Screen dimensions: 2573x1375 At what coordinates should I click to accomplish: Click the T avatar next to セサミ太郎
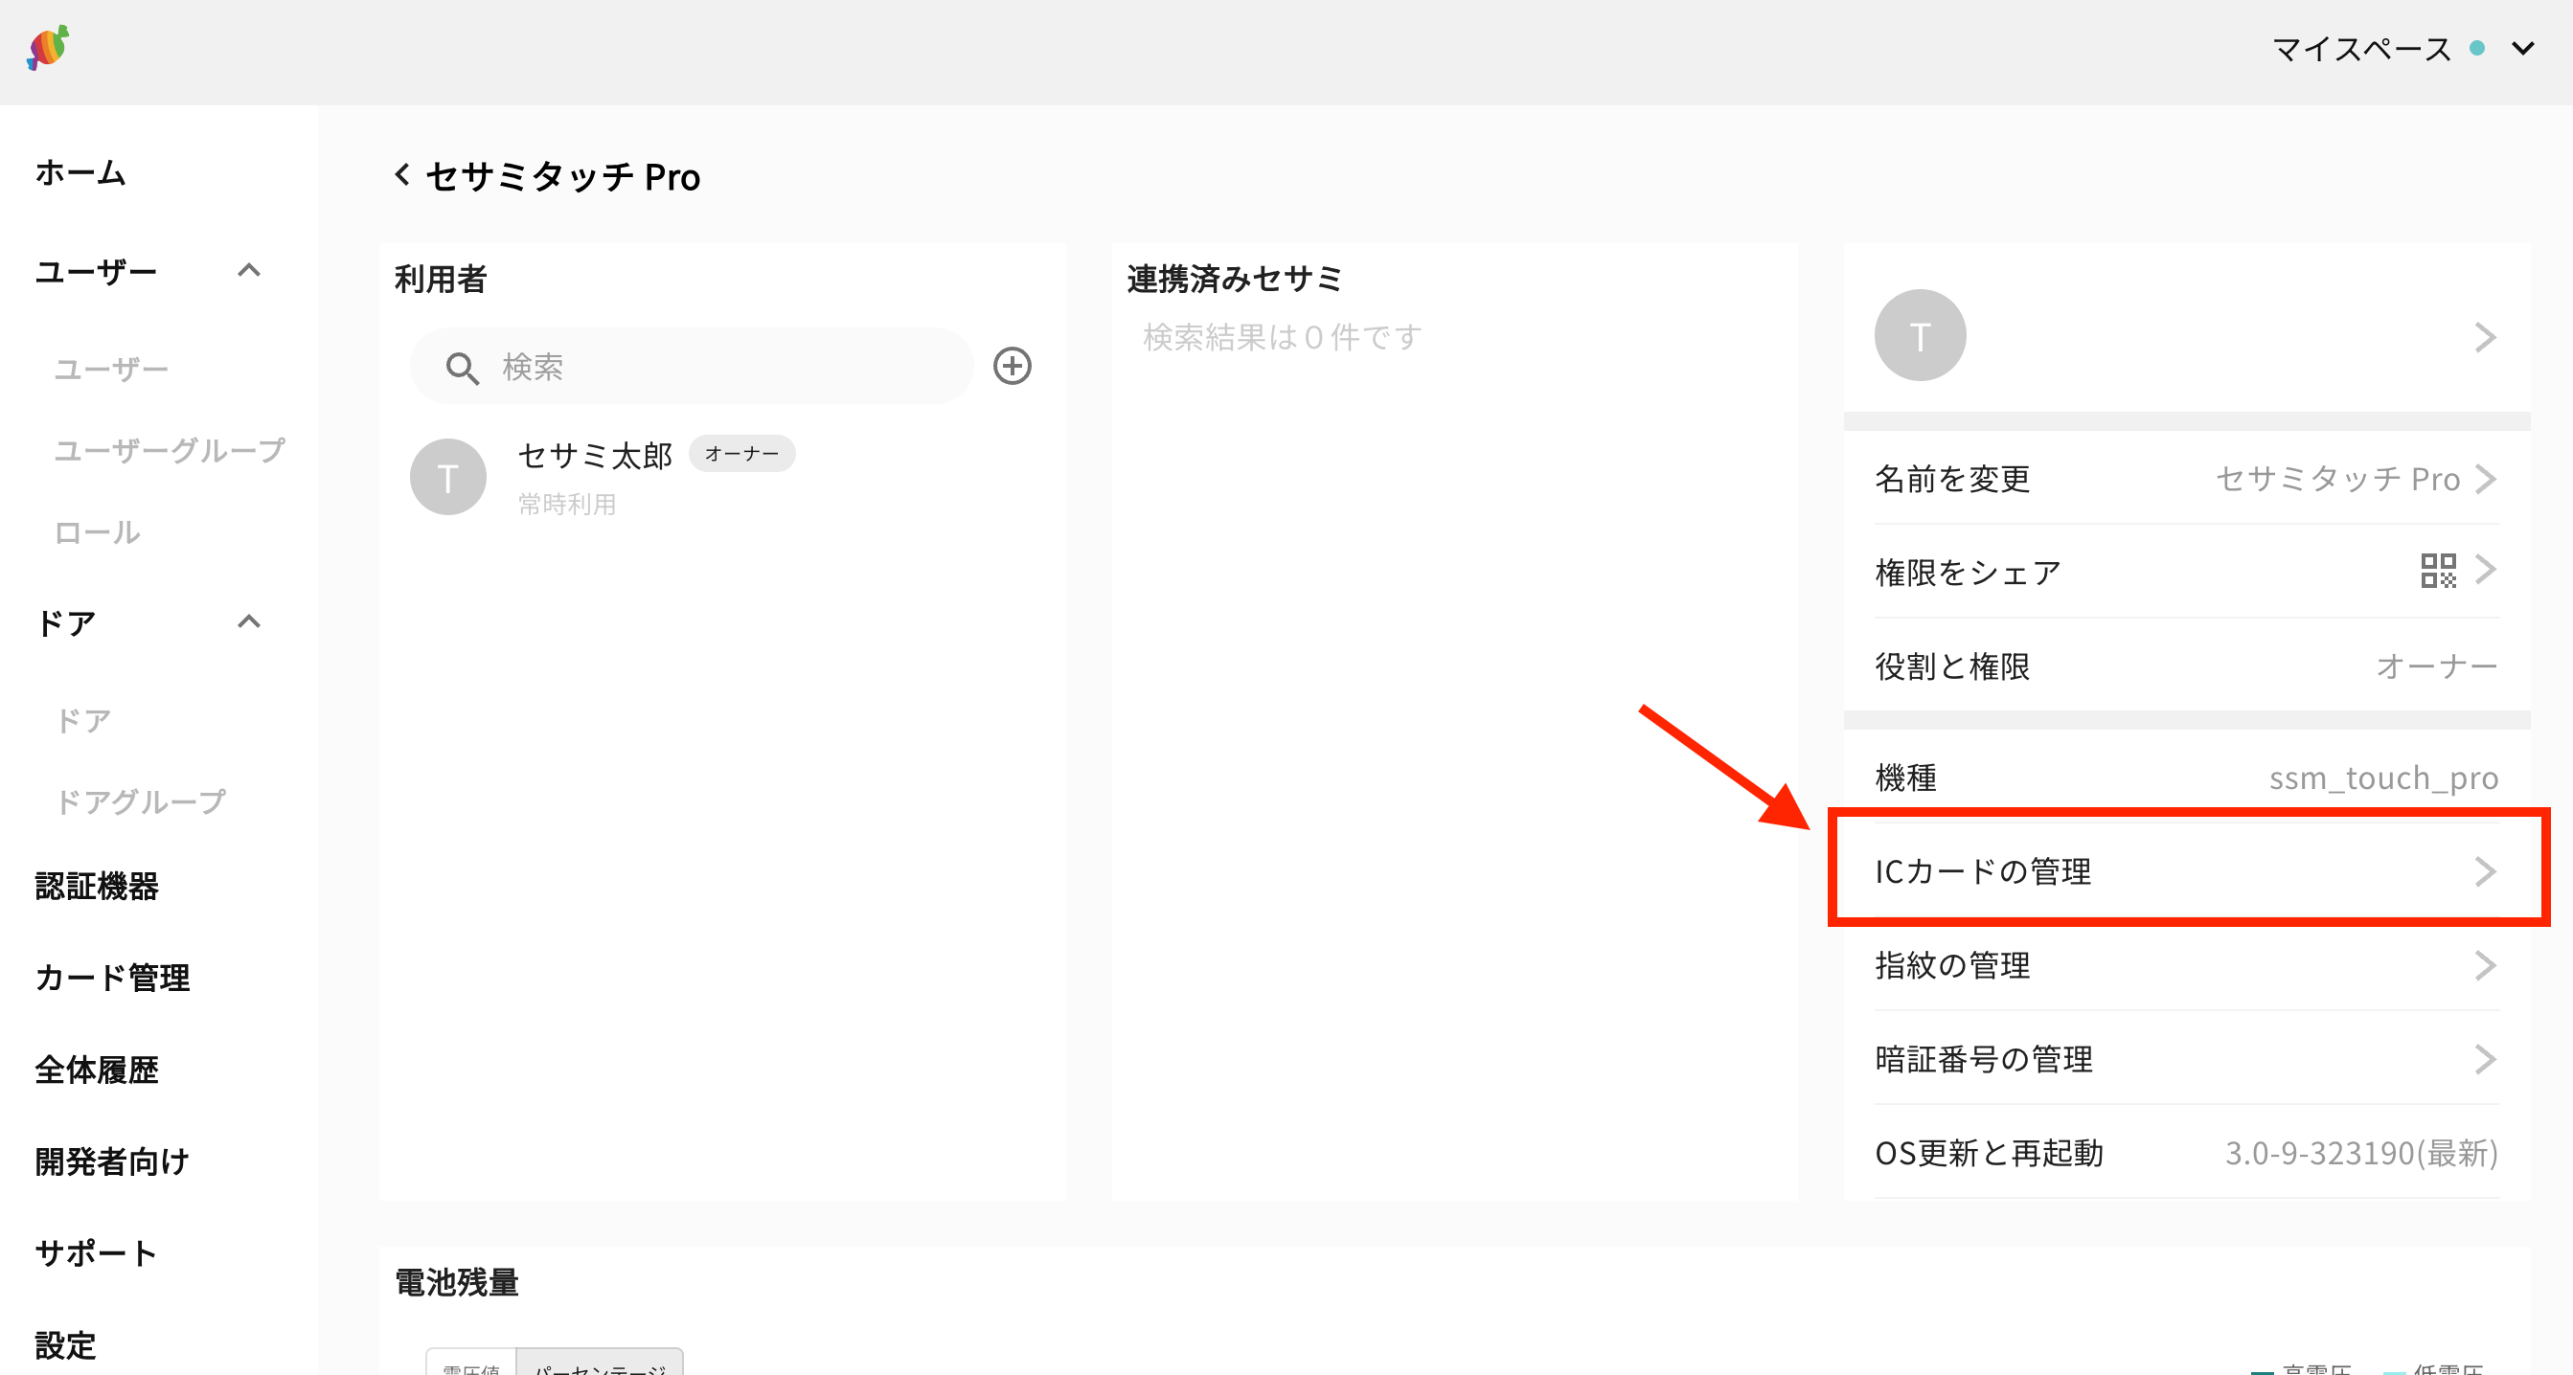coord(447,477)
